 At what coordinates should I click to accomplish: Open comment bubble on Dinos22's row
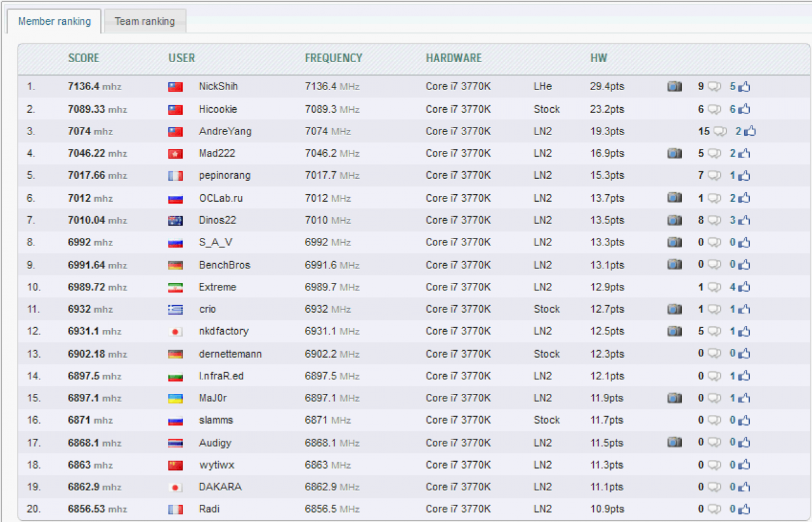714,221
